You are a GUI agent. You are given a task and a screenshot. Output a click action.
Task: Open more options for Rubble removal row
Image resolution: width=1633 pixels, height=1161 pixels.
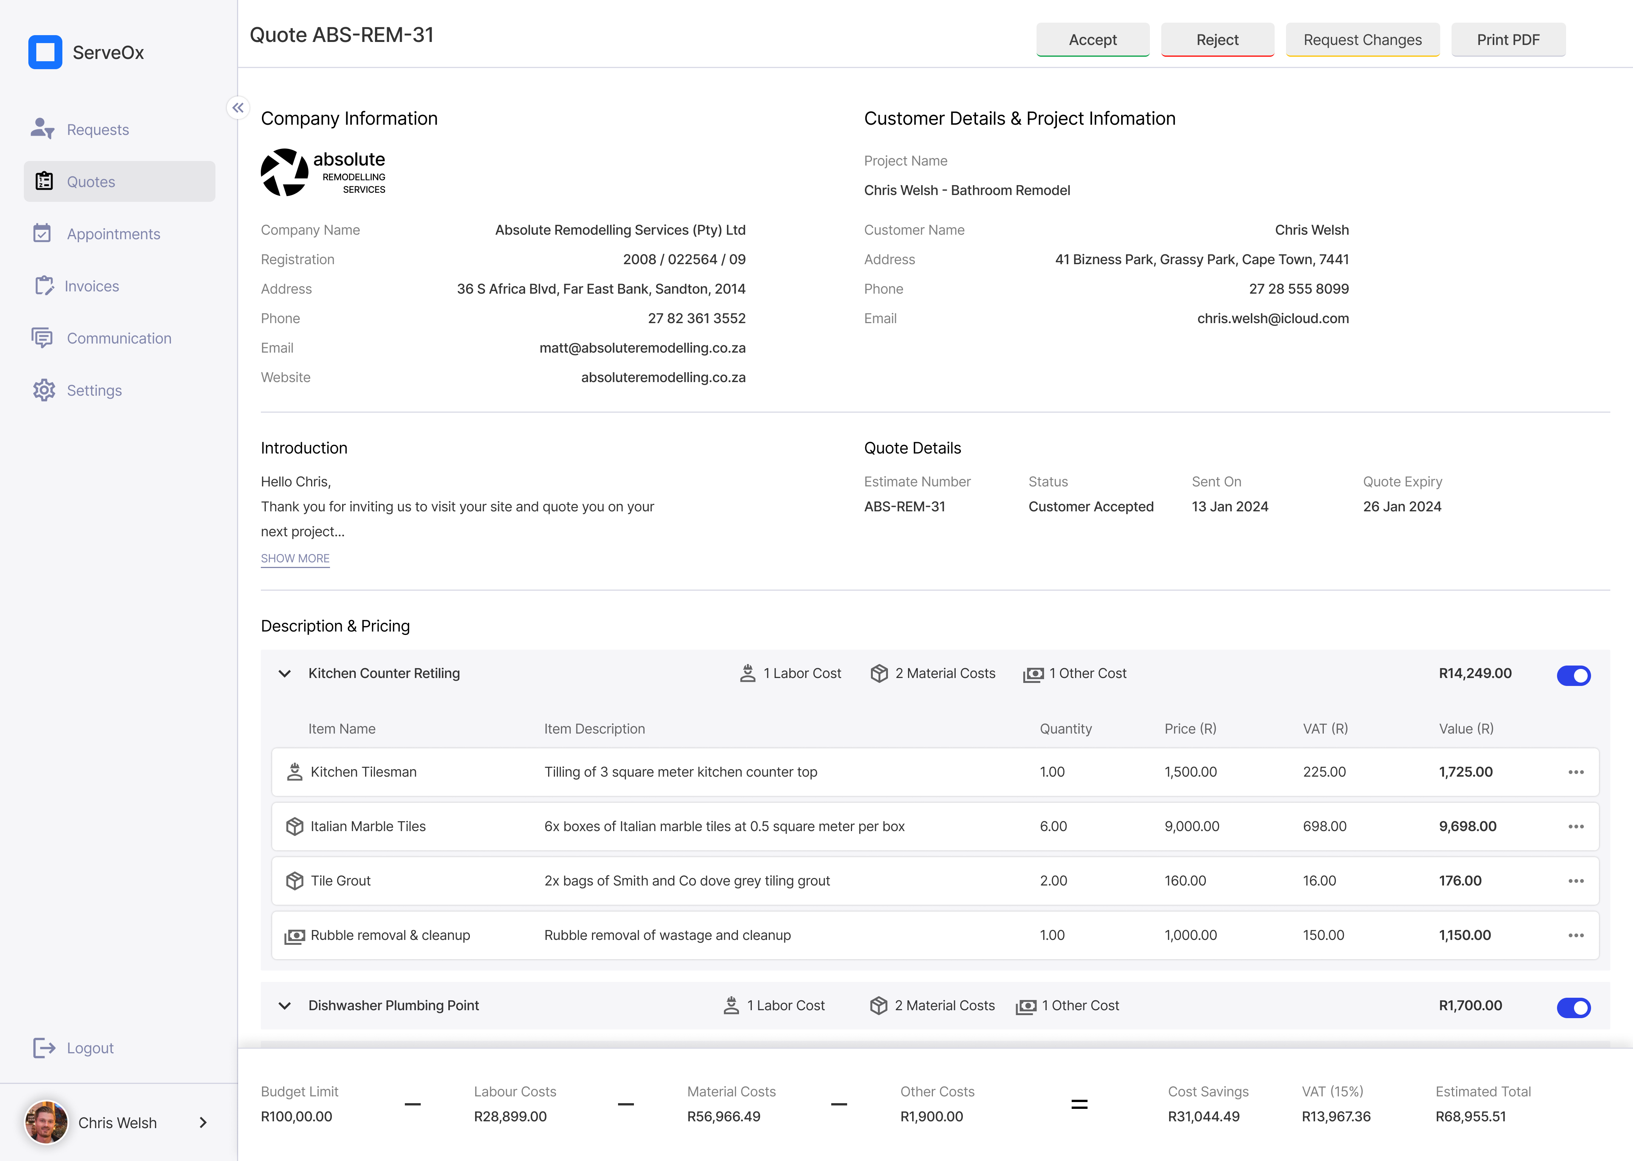(1576, 935)
